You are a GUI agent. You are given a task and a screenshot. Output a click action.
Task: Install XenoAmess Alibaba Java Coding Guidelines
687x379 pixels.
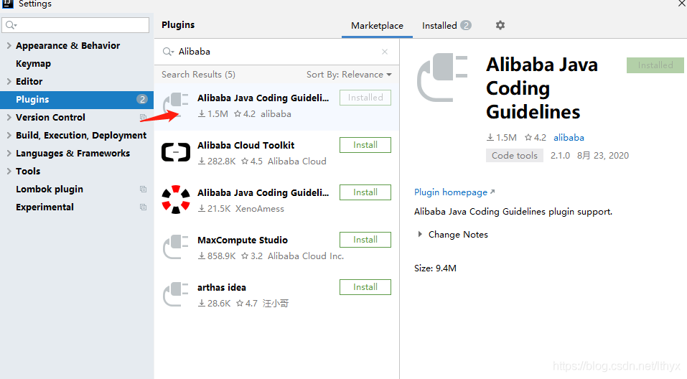click(x=365, y=192)
